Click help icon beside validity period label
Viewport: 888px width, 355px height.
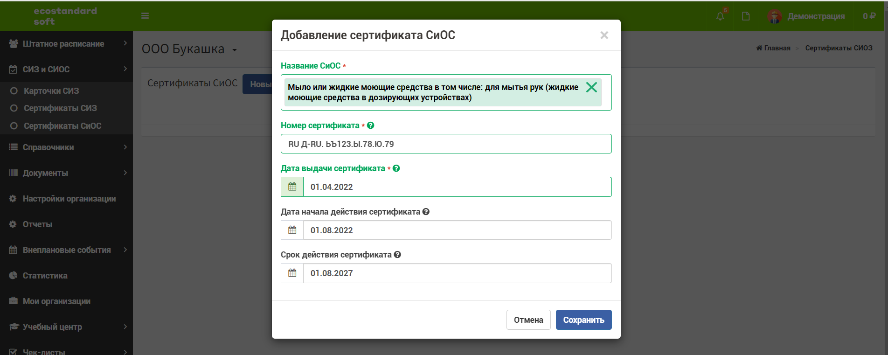(x=397, y=255)
